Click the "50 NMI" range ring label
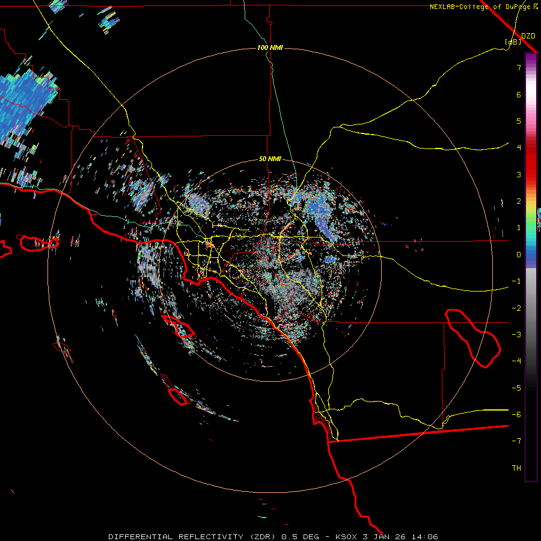Image resolution: width=541 pixels, height=541 pixels. coord(270,159)
